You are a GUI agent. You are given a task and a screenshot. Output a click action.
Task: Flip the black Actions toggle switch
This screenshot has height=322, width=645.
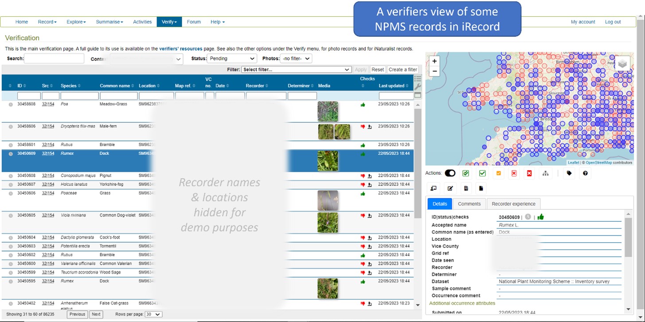click(x=450, y=173)
